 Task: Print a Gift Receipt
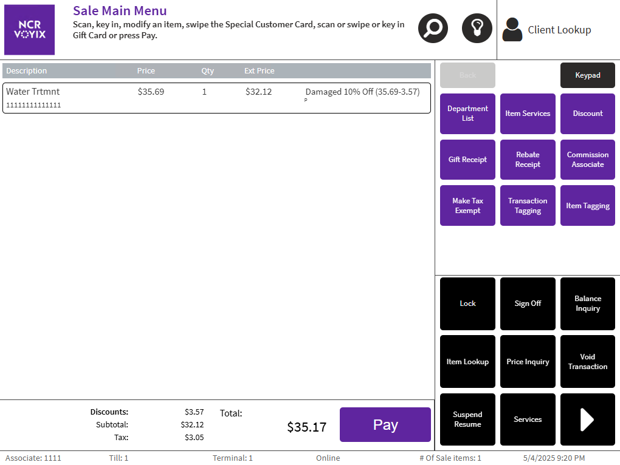467,160
